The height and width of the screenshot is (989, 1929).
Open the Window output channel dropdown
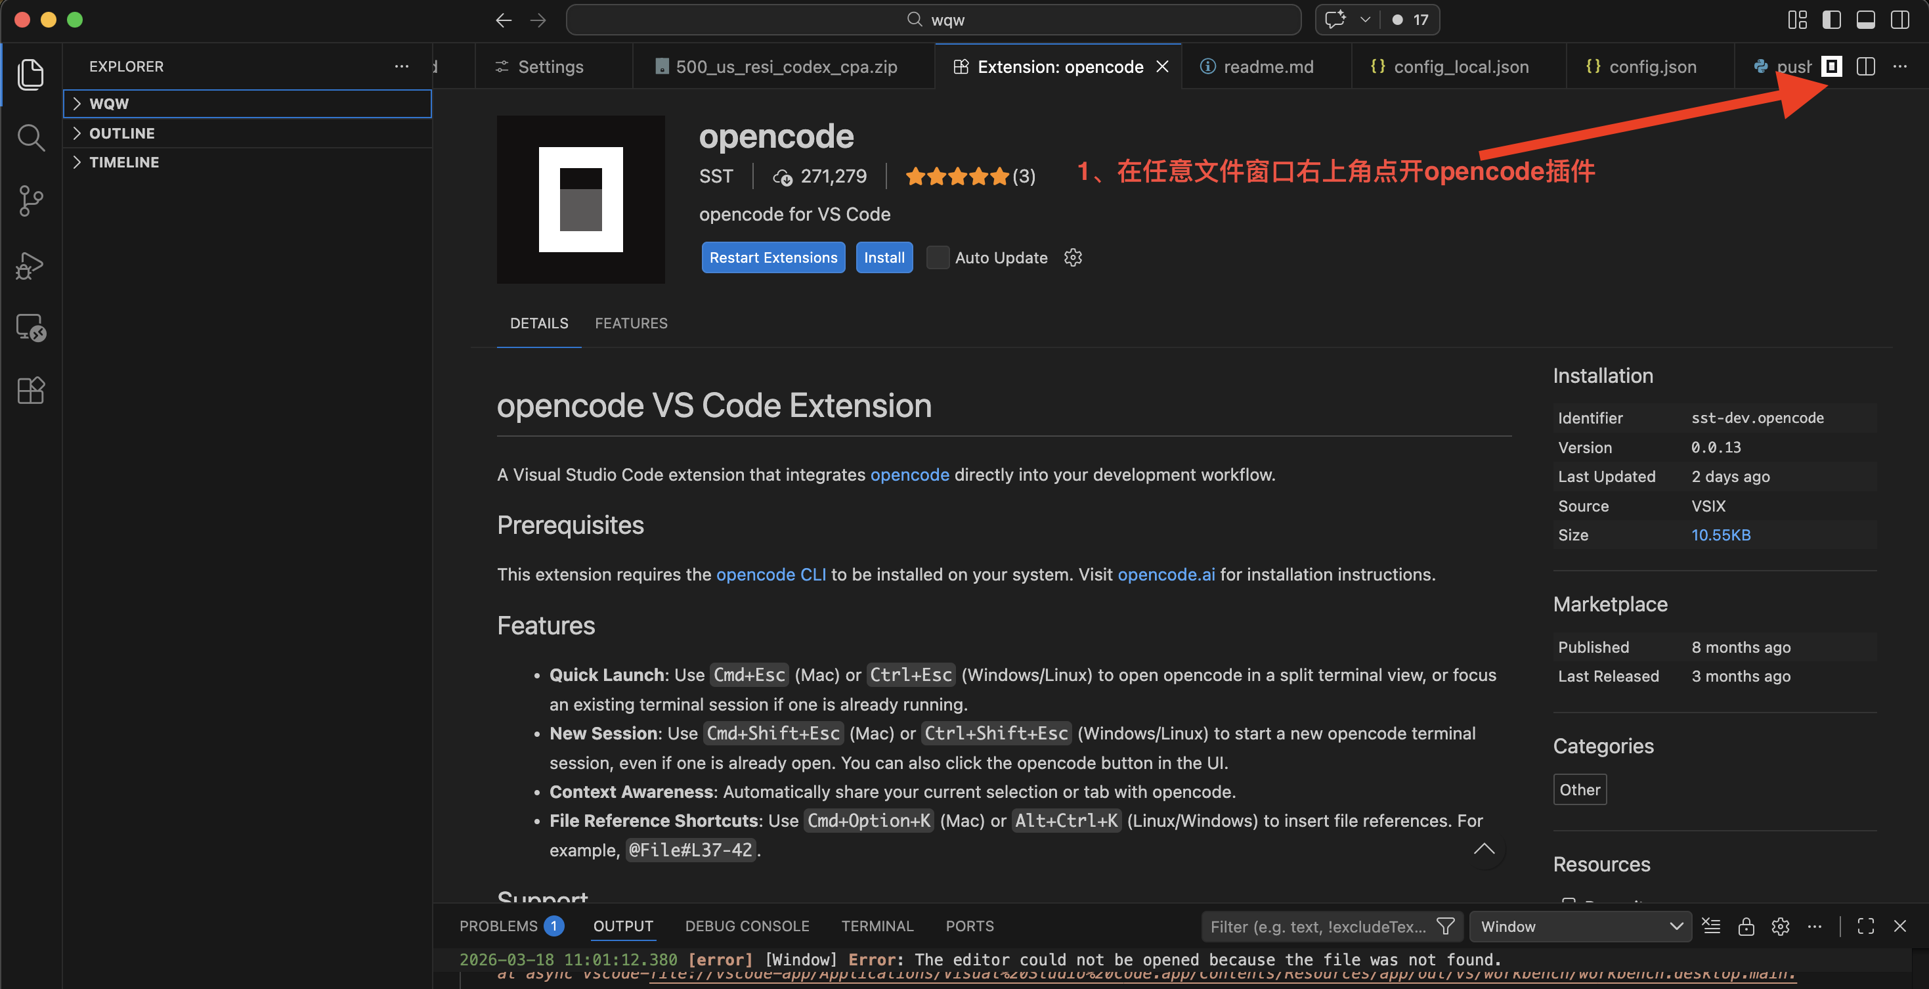pos(1580,926)
